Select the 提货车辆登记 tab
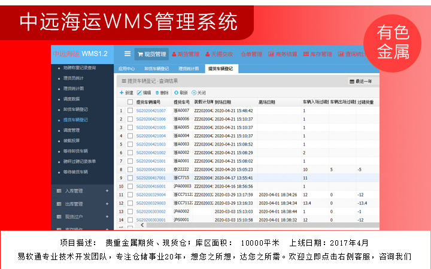The width and height of the screenshot is (431, 269). point(221,69)
